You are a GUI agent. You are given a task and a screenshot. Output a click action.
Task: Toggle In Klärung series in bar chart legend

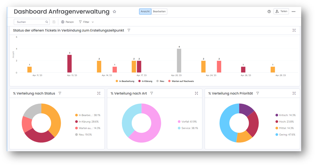click(145, 81)
